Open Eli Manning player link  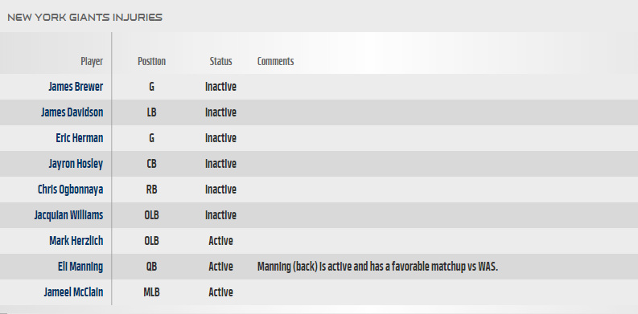pyautogui.click(x=80, y=267)
